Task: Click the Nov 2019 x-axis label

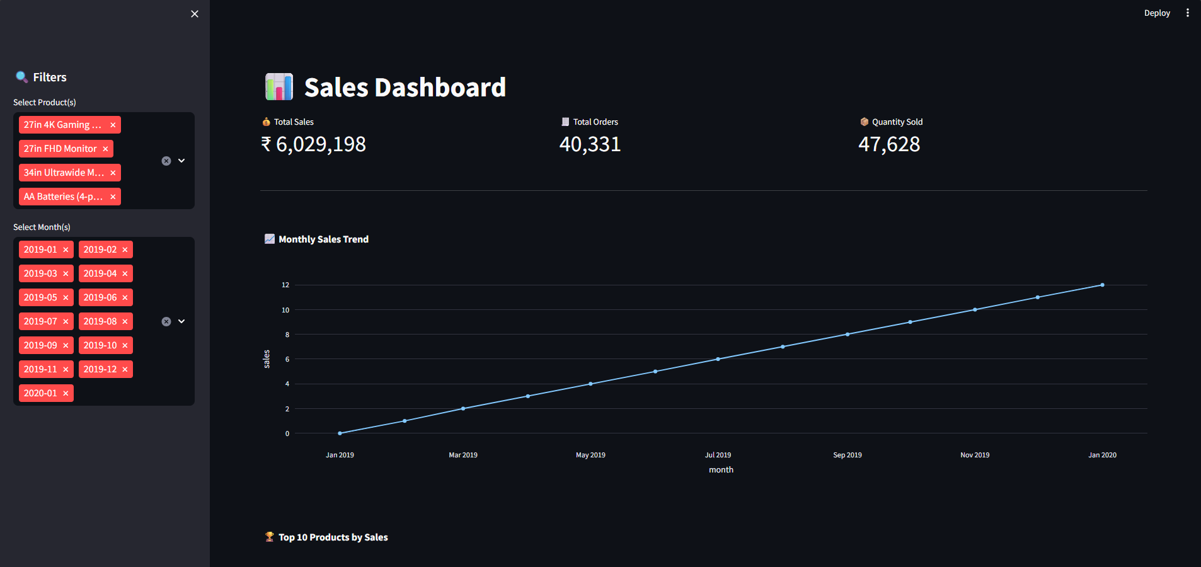Action: 975,455
